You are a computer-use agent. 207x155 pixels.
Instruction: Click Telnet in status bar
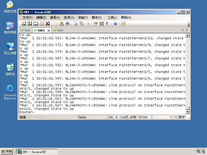pos(93,117)
